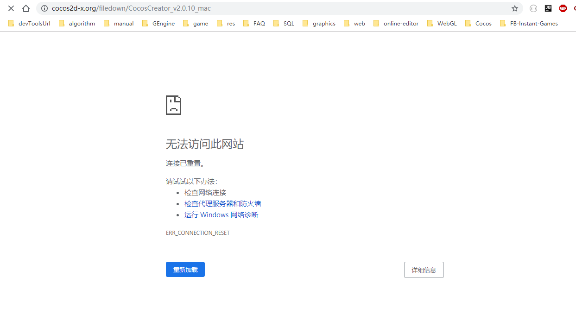
Task: Go to the home page icon
Action: pos(26,8)
